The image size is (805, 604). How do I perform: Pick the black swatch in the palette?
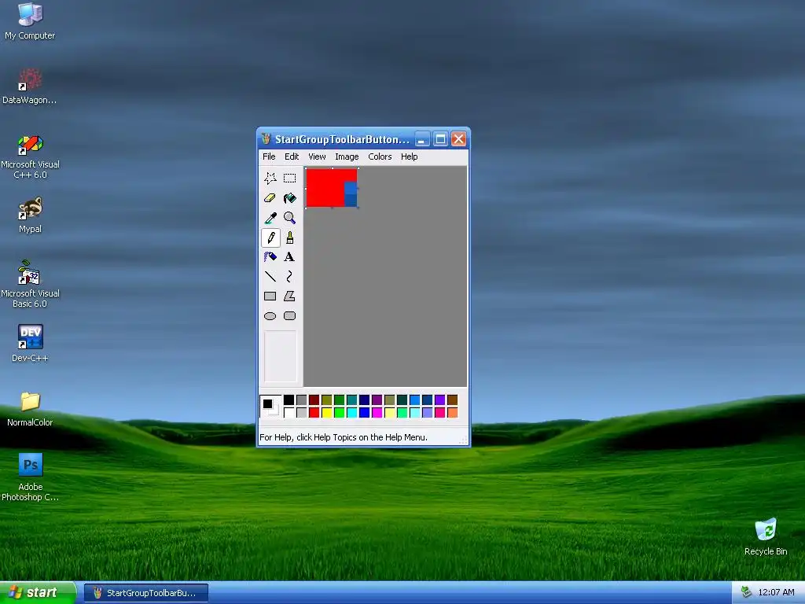(x=289, y=400)
